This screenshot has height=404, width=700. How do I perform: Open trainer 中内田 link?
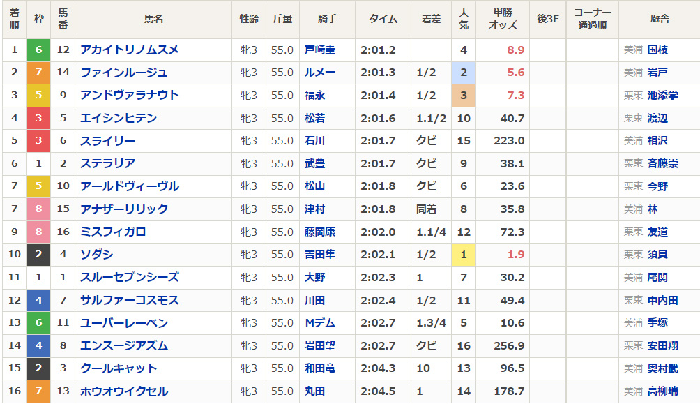click(x=663, y=300)
